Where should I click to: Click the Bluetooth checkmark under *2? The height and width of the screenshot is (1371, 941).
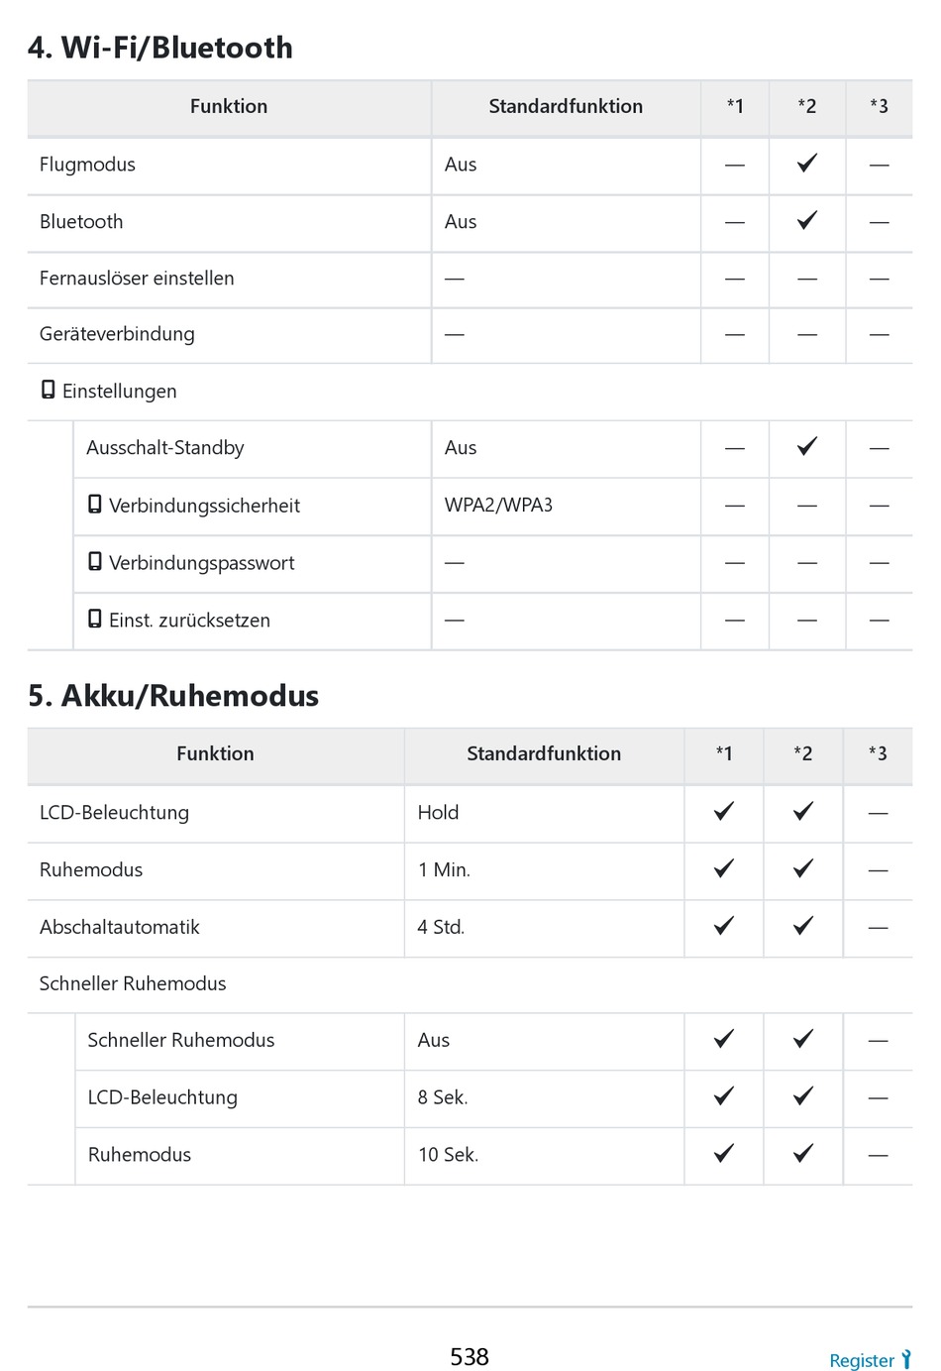(807, 220)
